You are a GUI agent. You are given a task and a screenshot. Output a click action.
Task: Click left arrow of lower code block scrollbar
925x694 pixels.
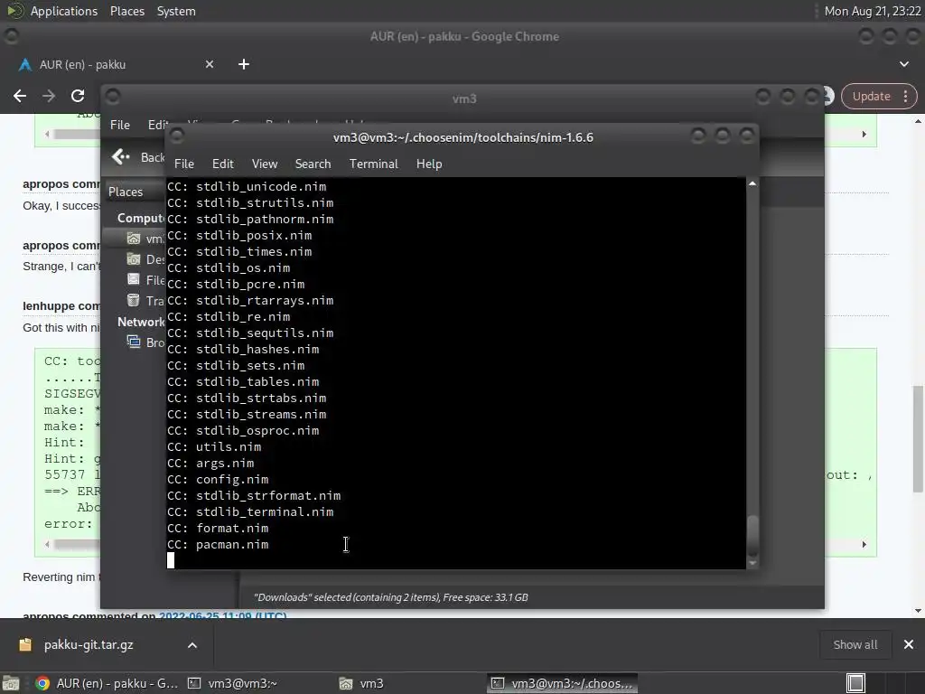click(47, 544)
